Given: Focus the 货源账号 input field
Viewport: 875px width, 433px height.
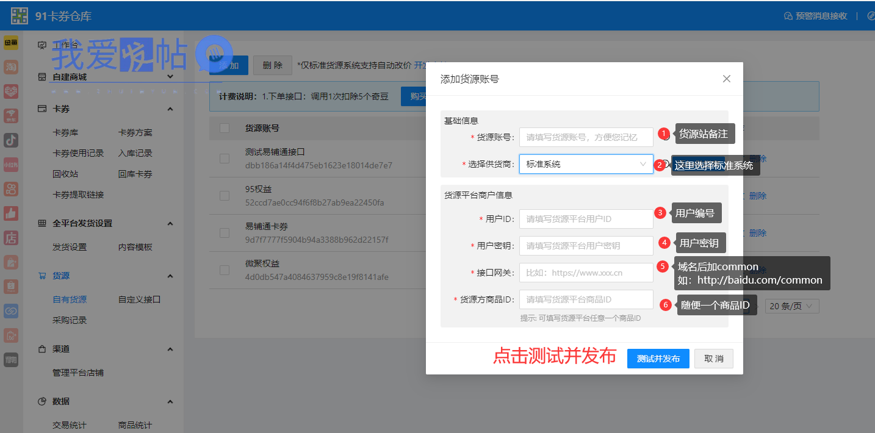Looking at the screenshot, I should (x=586, y=137).
